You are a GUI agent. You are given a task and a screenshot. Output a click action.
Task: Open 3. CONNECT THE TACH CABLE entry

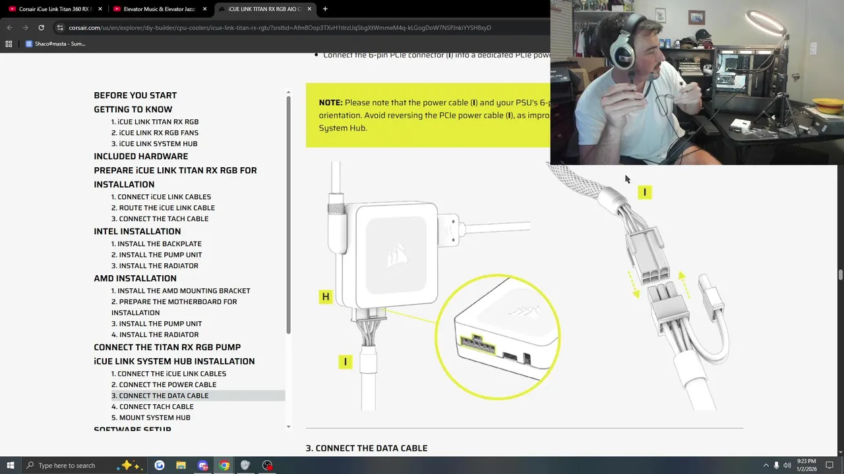pyautogui.click(x=160, y=219)
